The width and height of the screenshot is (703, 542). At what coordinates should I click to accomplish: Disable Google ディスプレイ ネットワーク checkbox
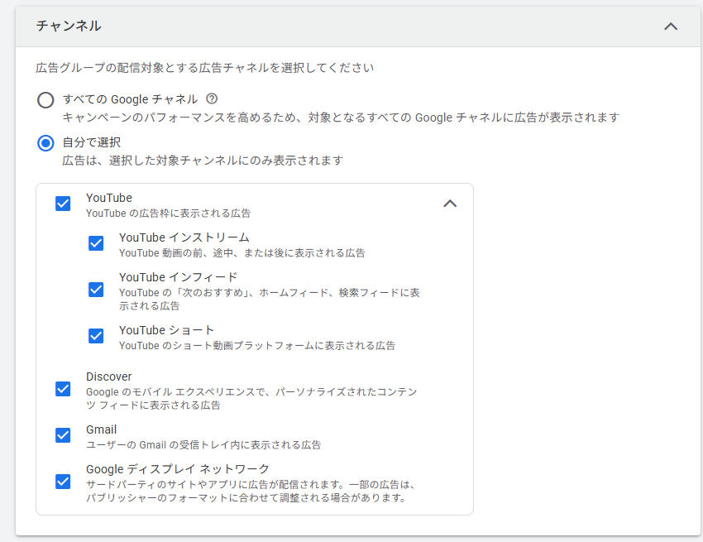[x=63, y=482]
